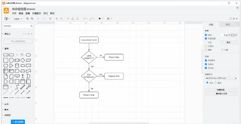Select the landscape orientation radio button

[215, 83]
